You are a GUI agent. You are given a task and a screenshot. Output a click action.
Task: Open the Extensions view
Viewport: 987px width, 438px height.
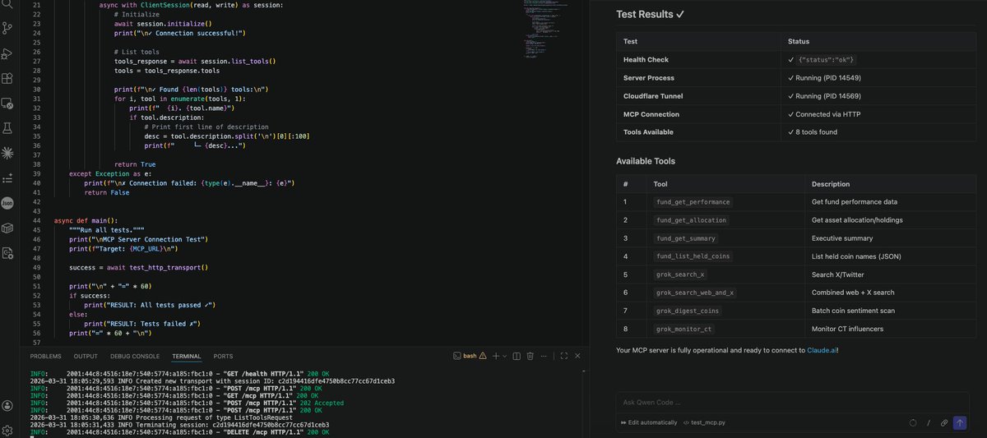[x=7, y=79]
